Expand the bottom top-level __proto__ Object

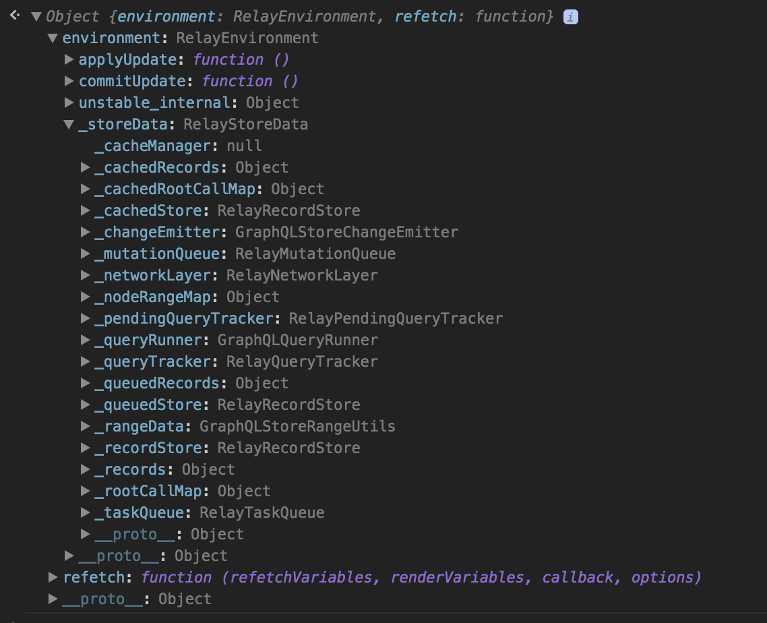point(53,598)
